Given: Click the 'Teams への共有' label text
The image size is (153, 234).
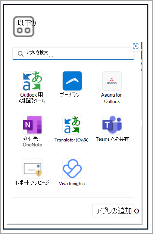Looking at the screenshot, I should pyautogui.click(x=112, y=139).
